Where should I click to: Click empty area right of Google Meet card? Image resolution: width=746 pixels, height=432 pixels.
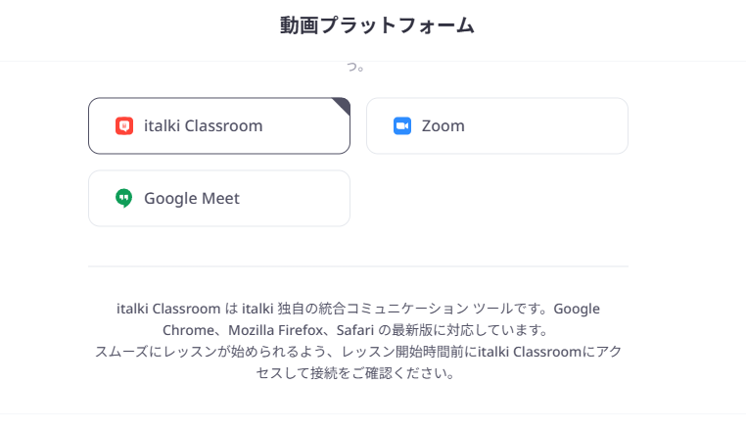click(x=497, y=198)
